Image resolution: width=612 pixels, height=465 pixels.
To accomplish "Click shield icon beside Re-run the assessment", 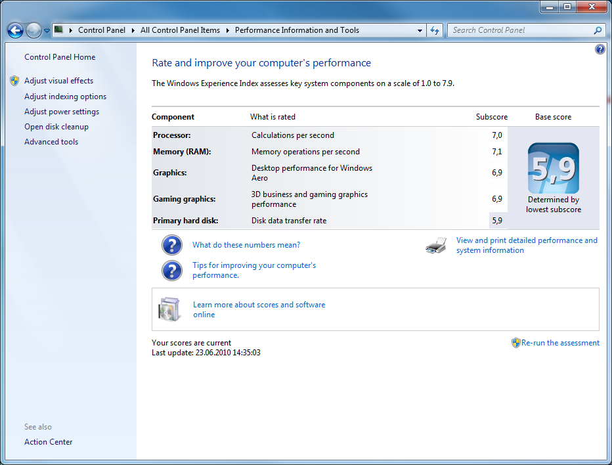I will 516,343.
